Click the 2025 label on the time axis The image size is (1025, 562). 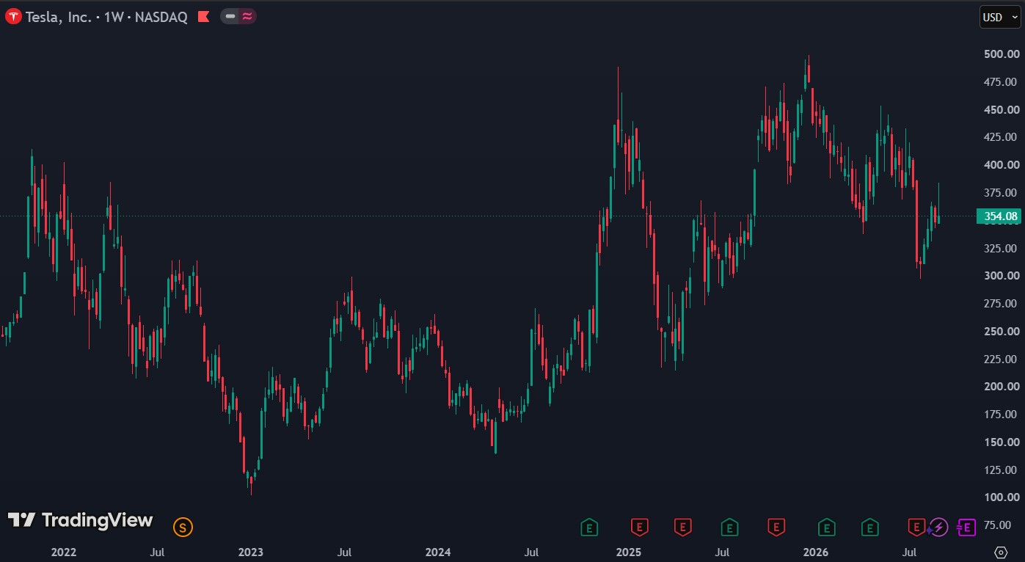pyautogui.click(x=629, y=552)
